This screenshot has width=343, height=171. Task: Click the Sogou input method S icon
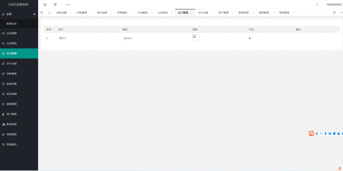[312, 134]
